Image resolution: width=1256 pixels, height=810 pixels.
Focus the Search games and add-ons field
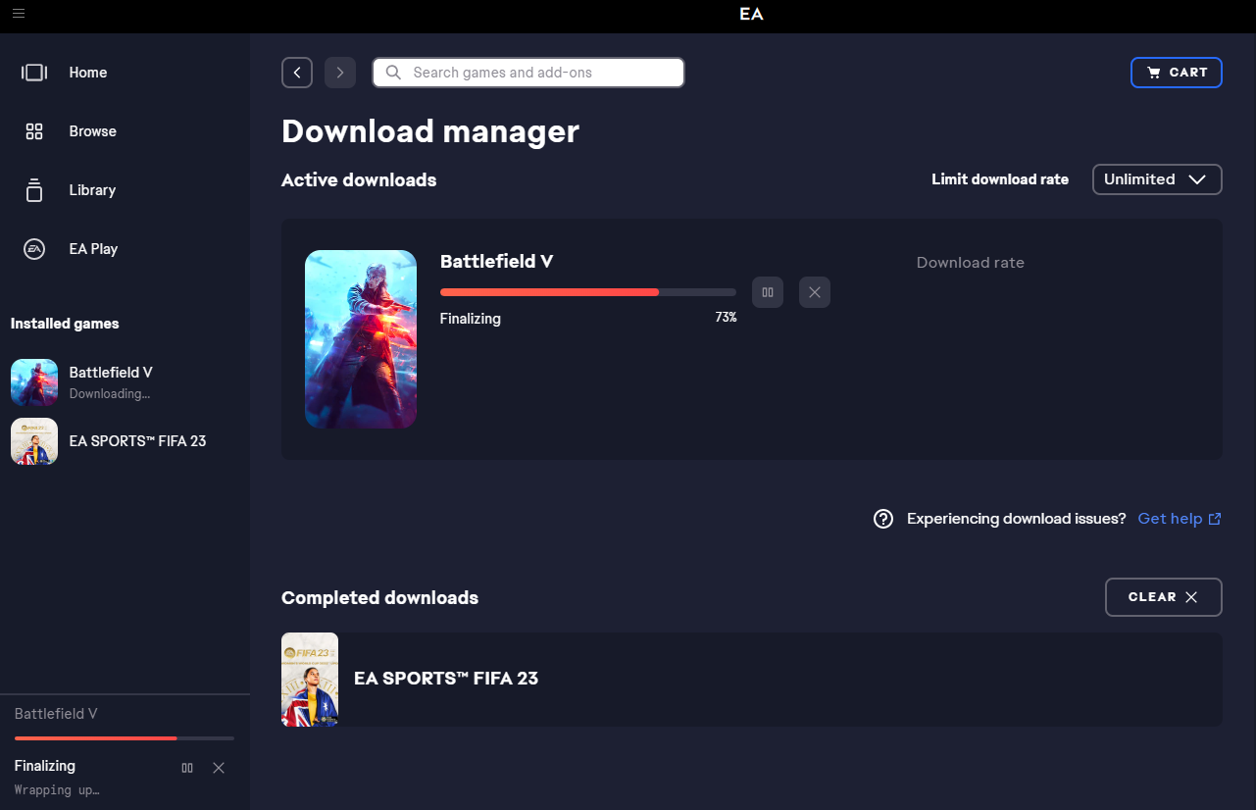[x=528, y=73]
